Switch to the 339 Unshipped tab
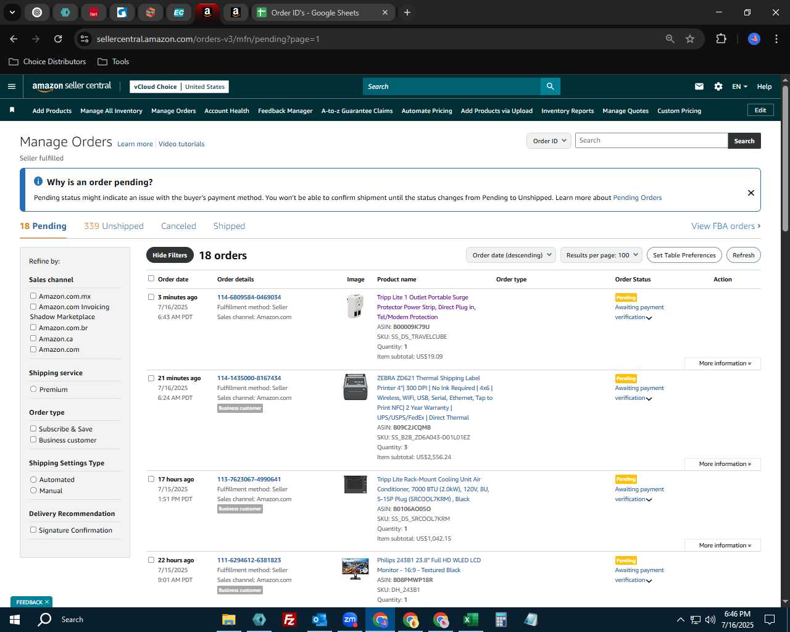 click(114, 226)
